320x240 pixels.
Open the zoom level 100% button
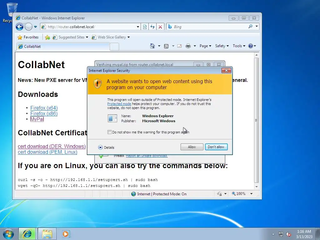click(x=238, y=194)
